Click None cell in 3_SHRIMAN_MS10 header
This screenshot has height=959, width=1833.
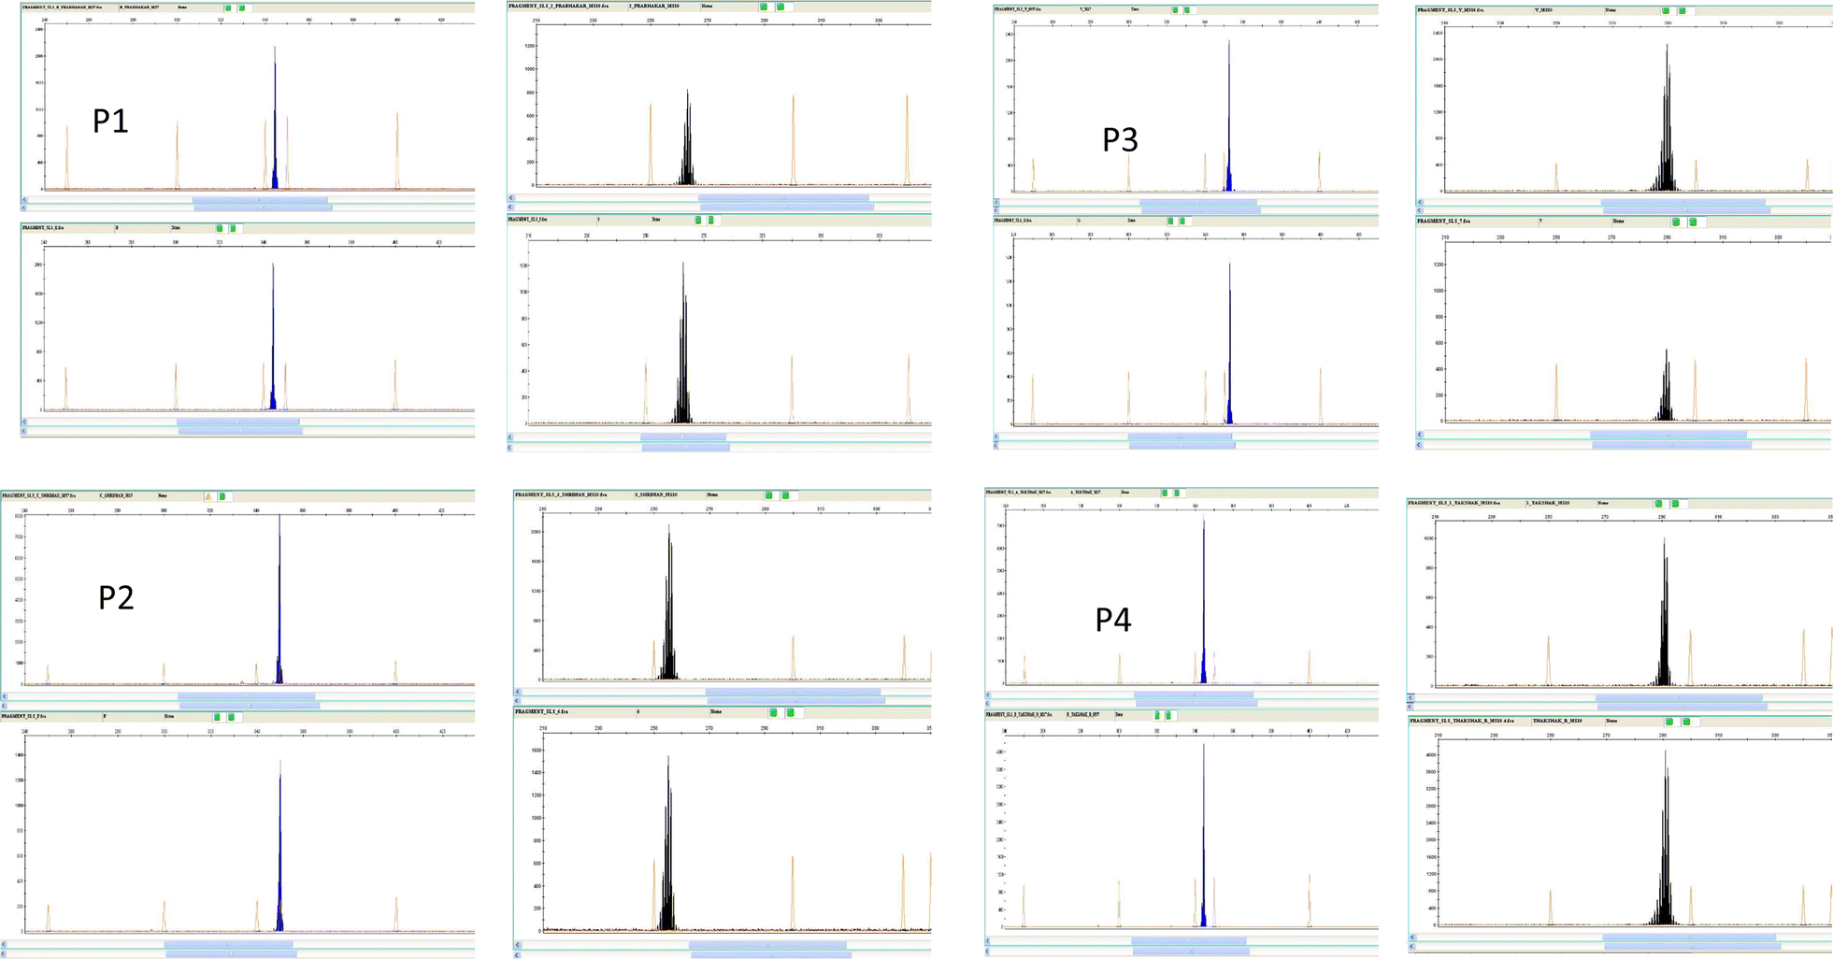pos(712,494)
